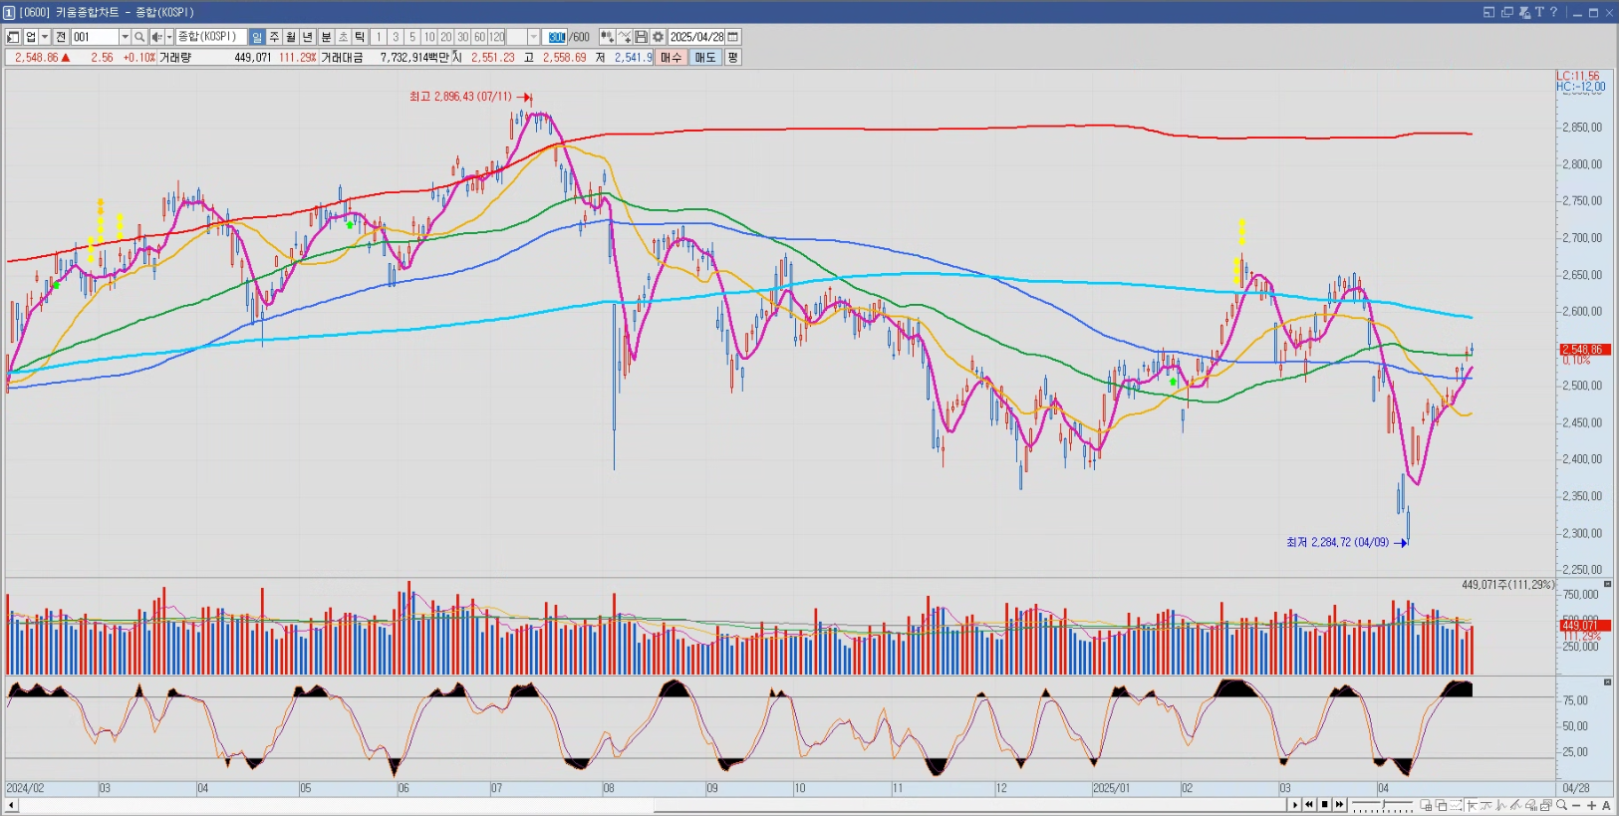Click the 전 button in the toolbar
The width and height of the screenshot is (1619, 816).
click(x=61, y=37)
